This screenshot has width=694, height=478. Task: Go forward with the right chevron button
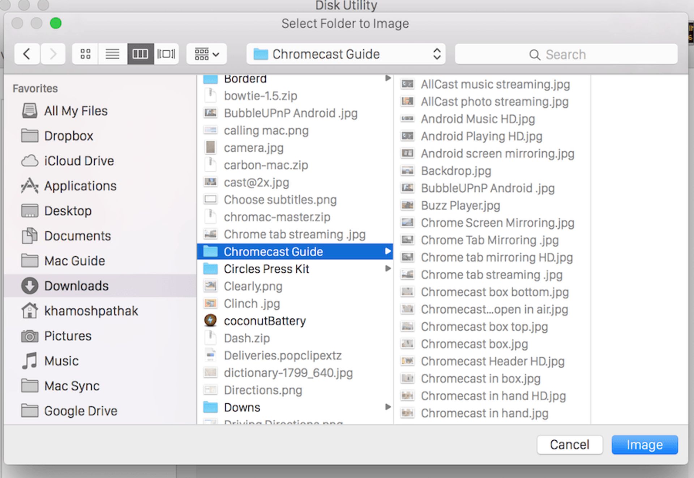point(53,54)
